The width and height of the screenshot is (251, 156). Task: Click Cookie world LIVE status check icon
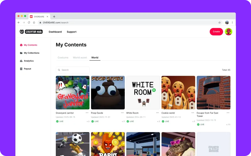tap(163, 121)
